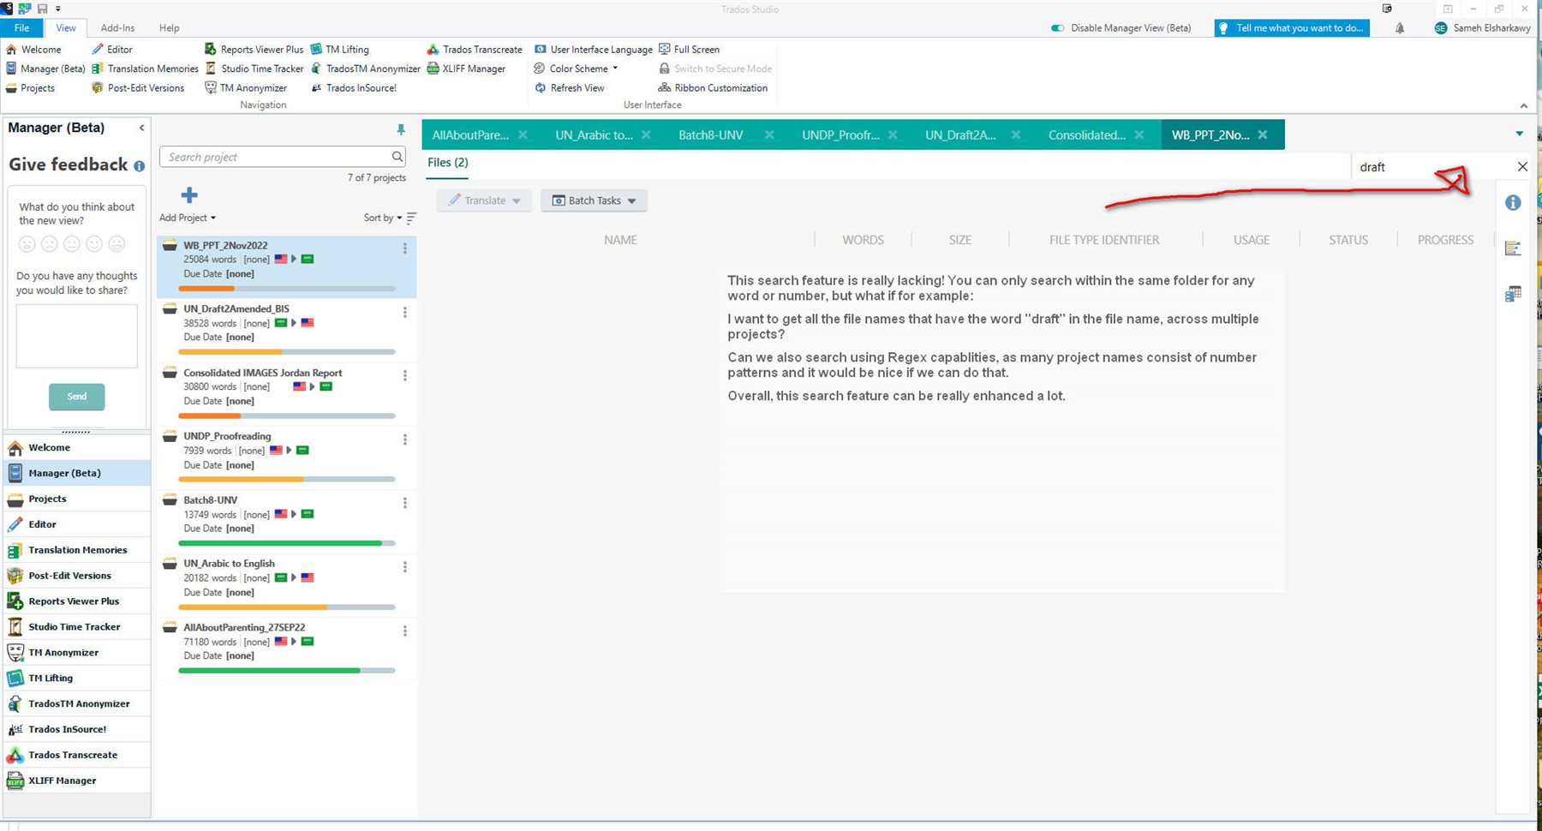Collapse the Manager (Beta) panel

(x=141, y=128)
